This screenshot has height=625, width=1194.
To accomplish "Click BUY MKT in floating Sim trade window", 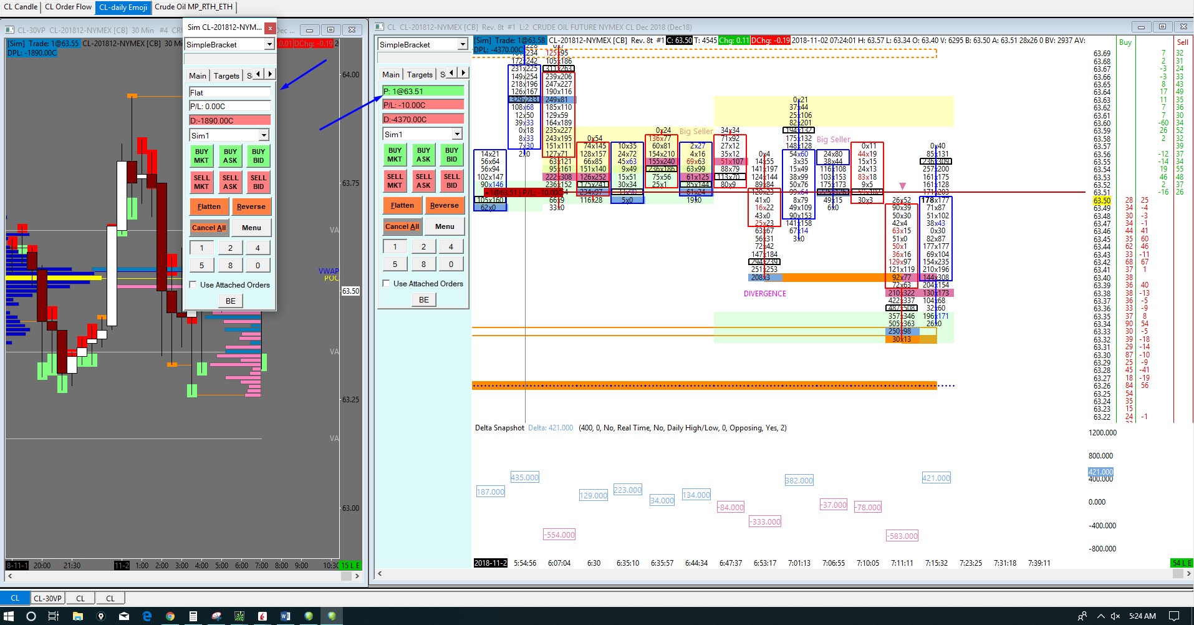I will 201,156.
